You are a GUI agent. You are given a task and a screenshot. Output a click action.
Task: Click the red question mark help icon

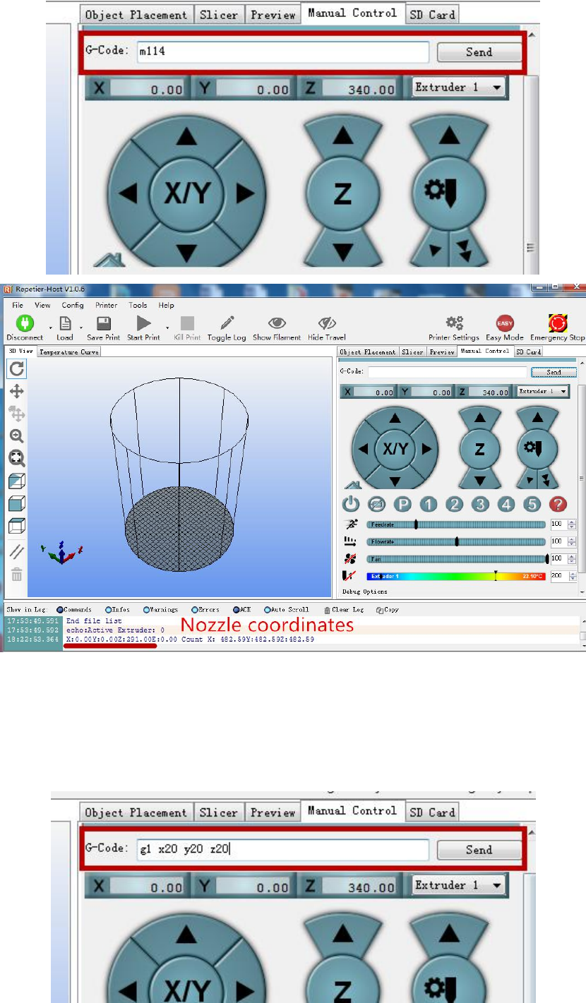(558, 504)
